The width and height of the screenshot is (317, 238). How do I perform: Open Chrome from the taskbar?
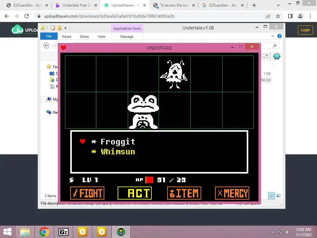(44, 232)
